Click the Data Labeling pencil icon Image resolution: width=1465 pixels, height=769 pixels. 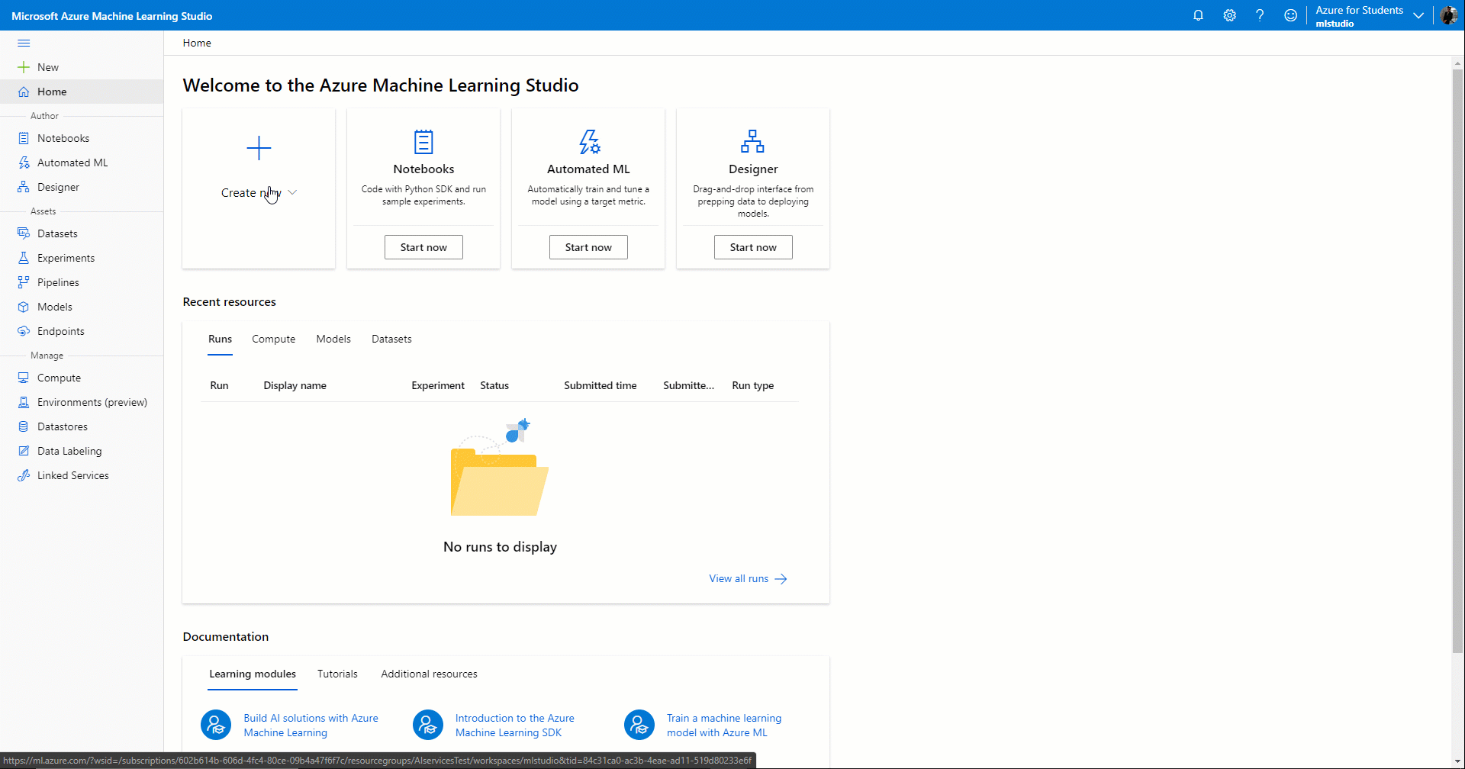point(24,451)
